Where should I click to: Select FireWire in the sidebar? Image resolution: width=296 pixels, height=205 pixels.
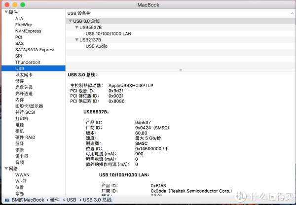pos(24,25)
